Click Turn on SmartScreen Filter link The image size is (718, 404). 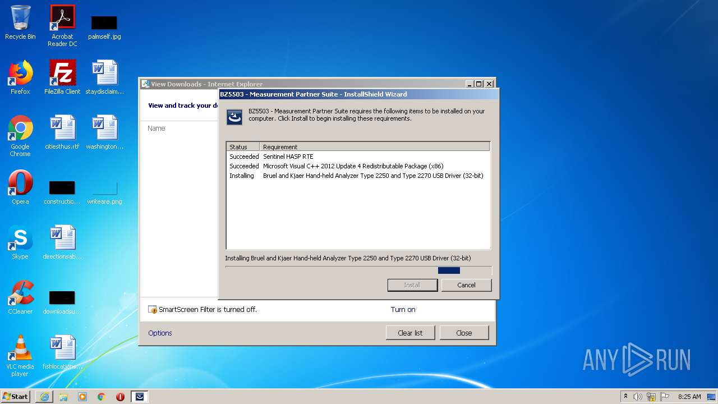[403, 310]
